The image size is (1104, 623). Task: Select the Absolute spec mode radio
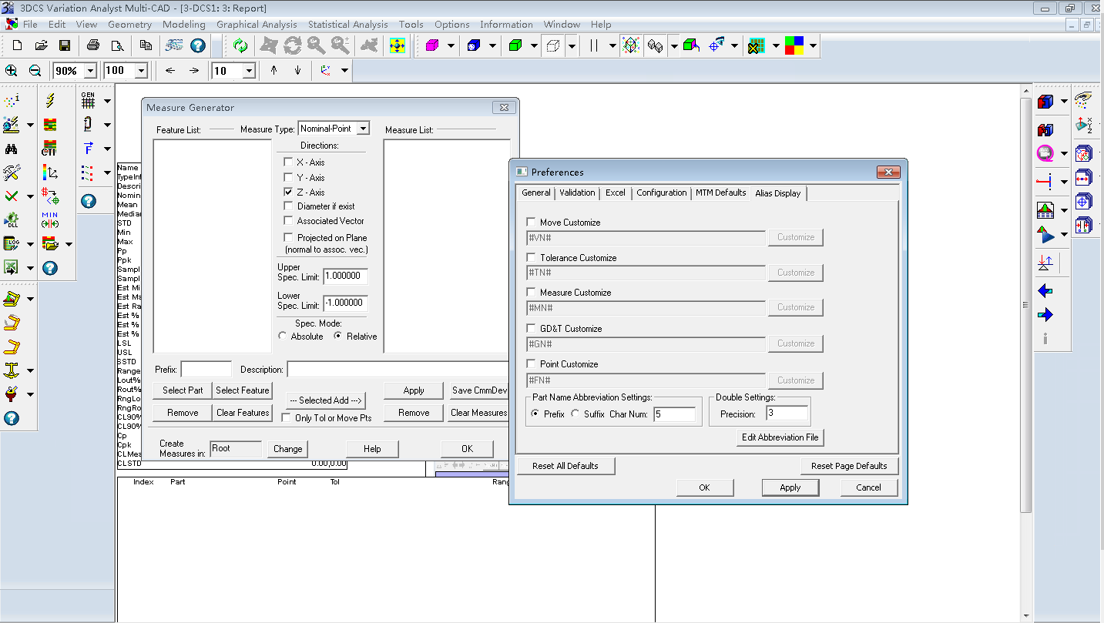(283, 337)
